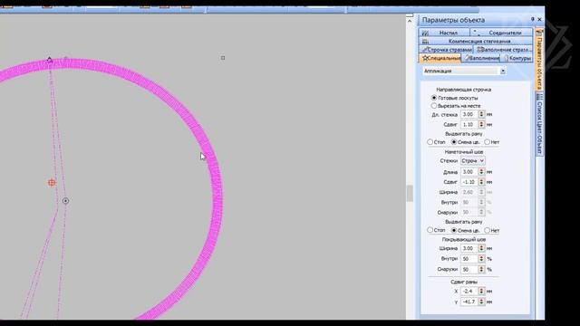The height and width of the screenshot is (326, 580).
Task: Click the Покрывающий шов Ширина 3.00 field
Action: click(469, 248)
